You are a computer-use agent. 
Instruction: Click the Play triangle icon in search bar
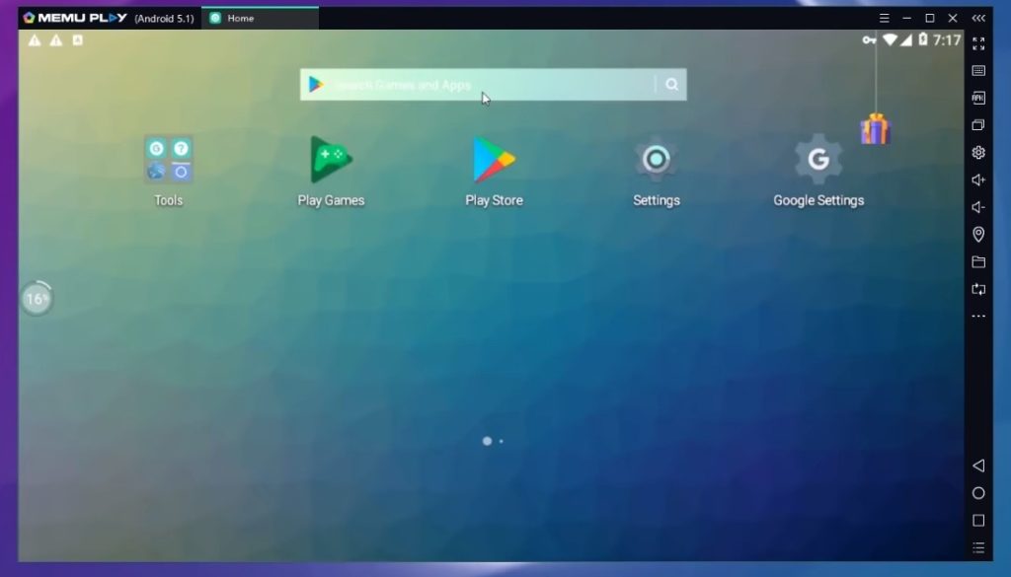point(316,85)
